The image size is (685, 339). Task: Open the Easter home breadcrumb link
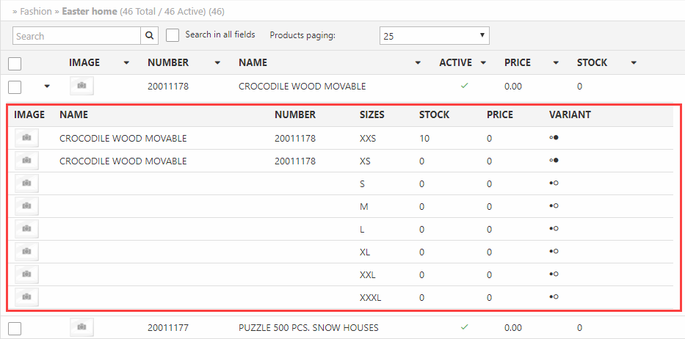(x=89, y=12)
